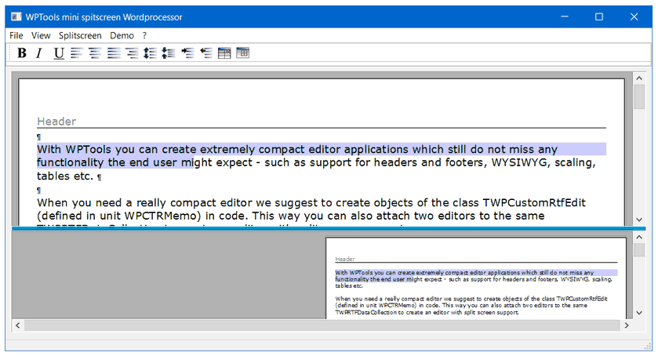
Task: Click the last table icon in toolbar
Action: pyautogui.click(x=243, y=53)
